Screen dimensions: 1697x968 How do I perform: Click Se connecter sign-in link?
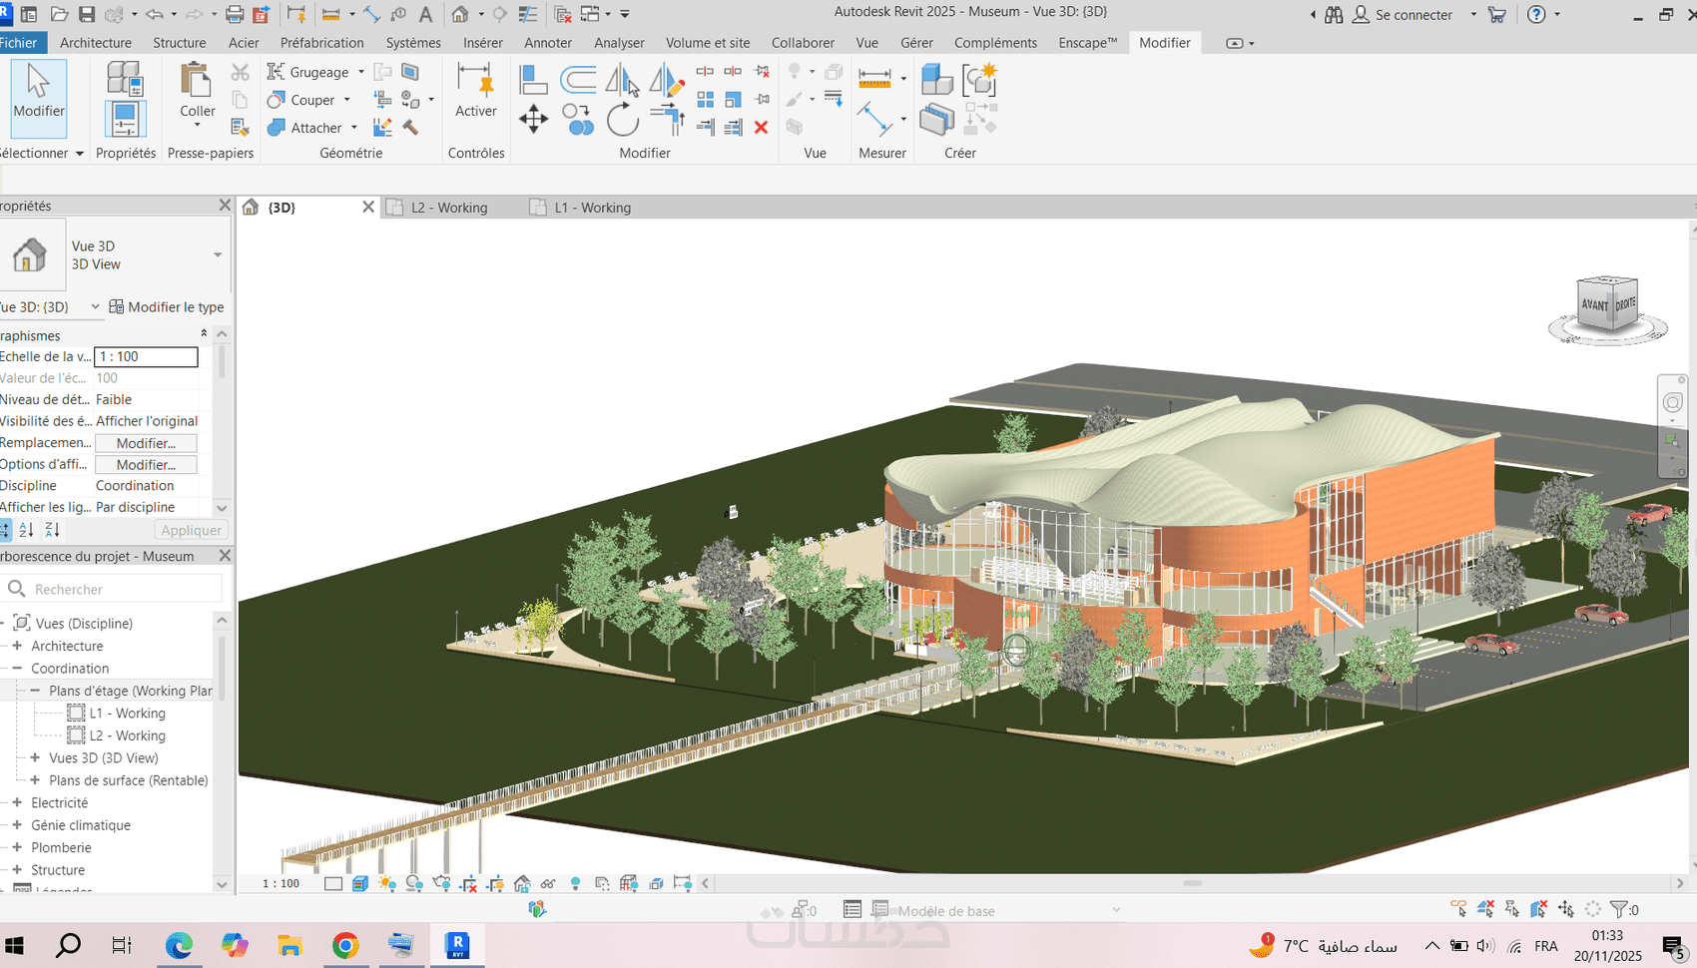[x=1414, y=15]
